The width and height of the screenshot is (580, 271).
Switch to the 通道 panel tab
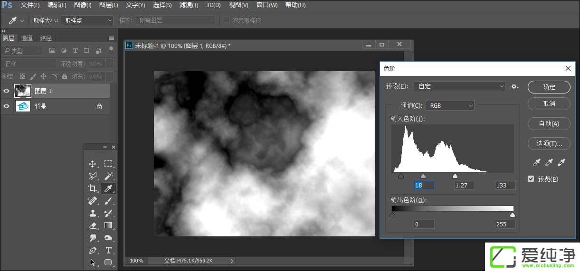(x=27, y=38)
